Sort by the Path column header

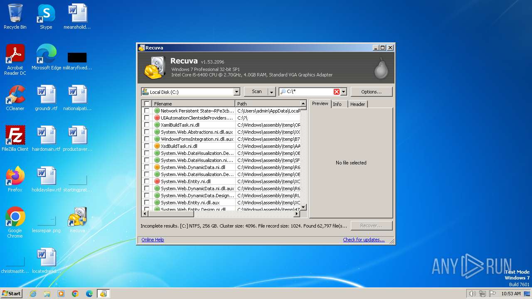[268, 104]
